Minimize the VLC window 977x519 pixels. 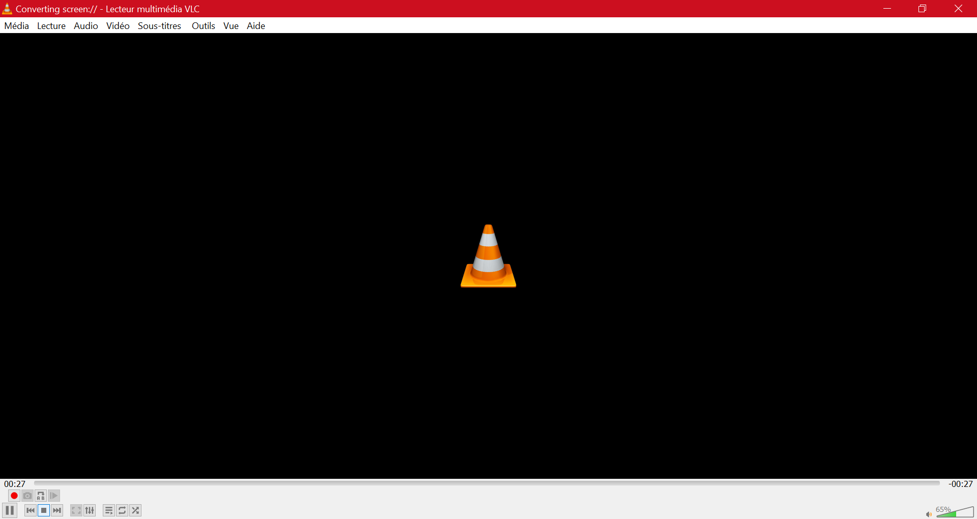tap(887, 9)
